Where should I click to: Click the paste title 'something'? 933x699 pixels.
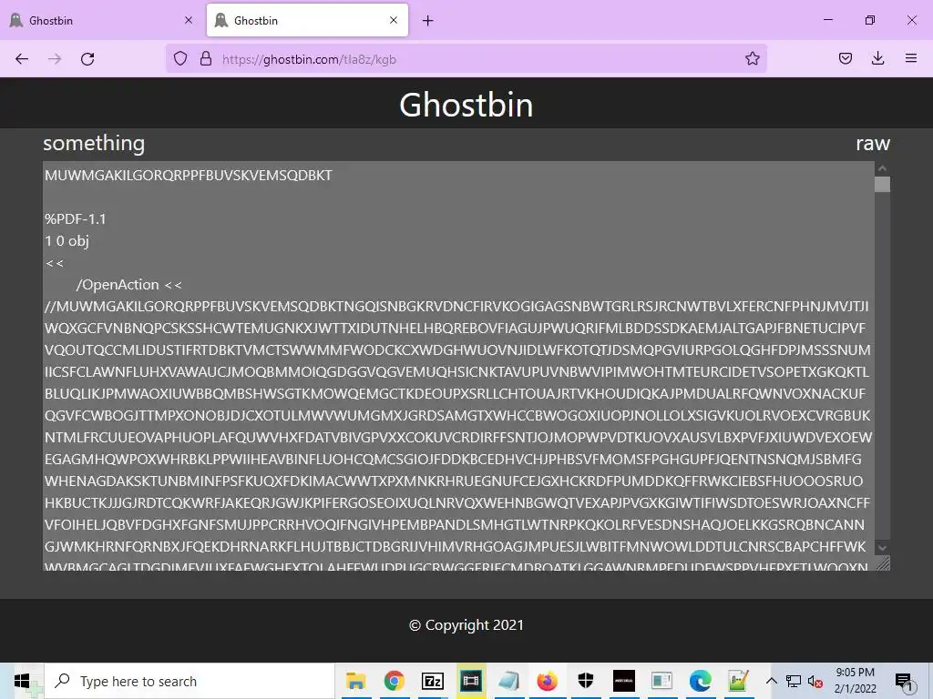coord(94,143)
